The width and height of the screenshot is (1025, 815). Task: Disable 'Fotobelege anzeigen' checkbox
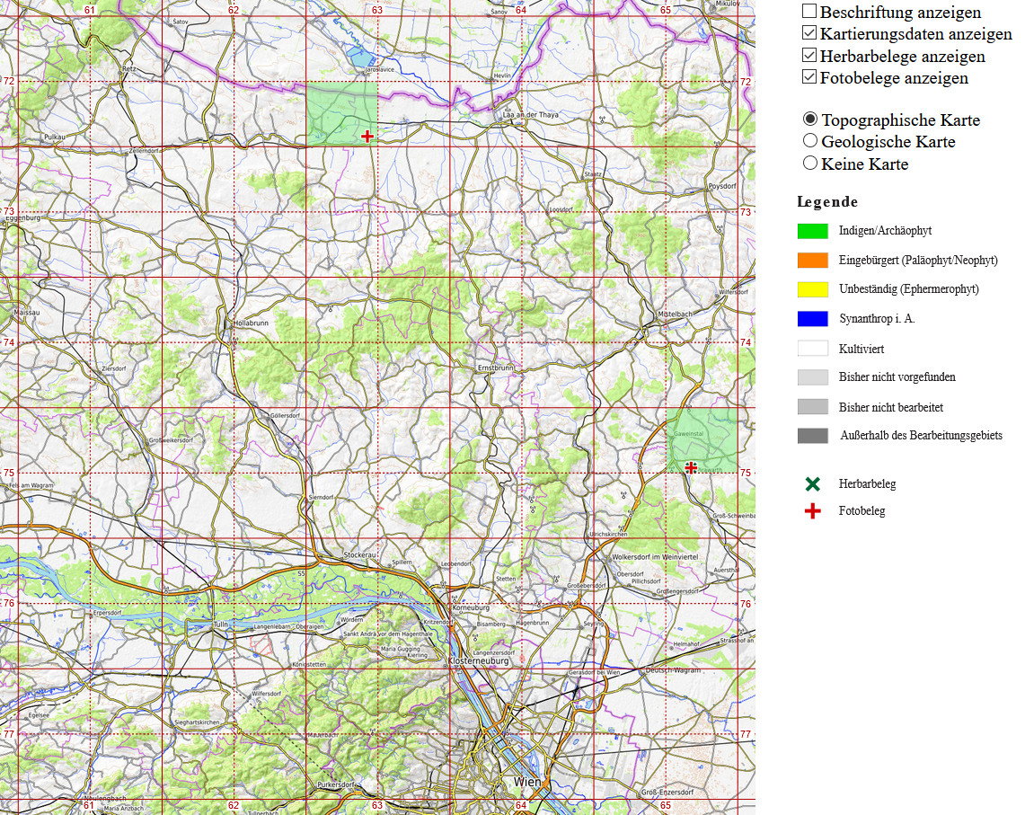[x=809, y=76]
